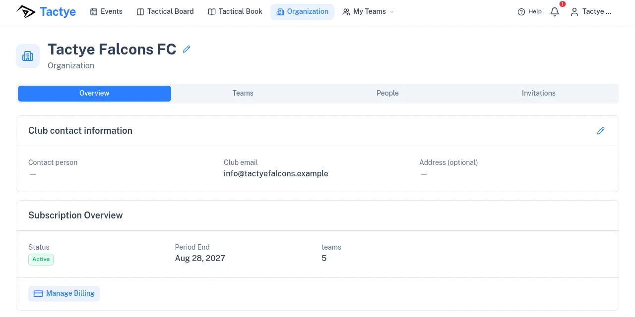Screen dimensions: 635x317
Task: Click the club email address
Action: click(276, 174)
